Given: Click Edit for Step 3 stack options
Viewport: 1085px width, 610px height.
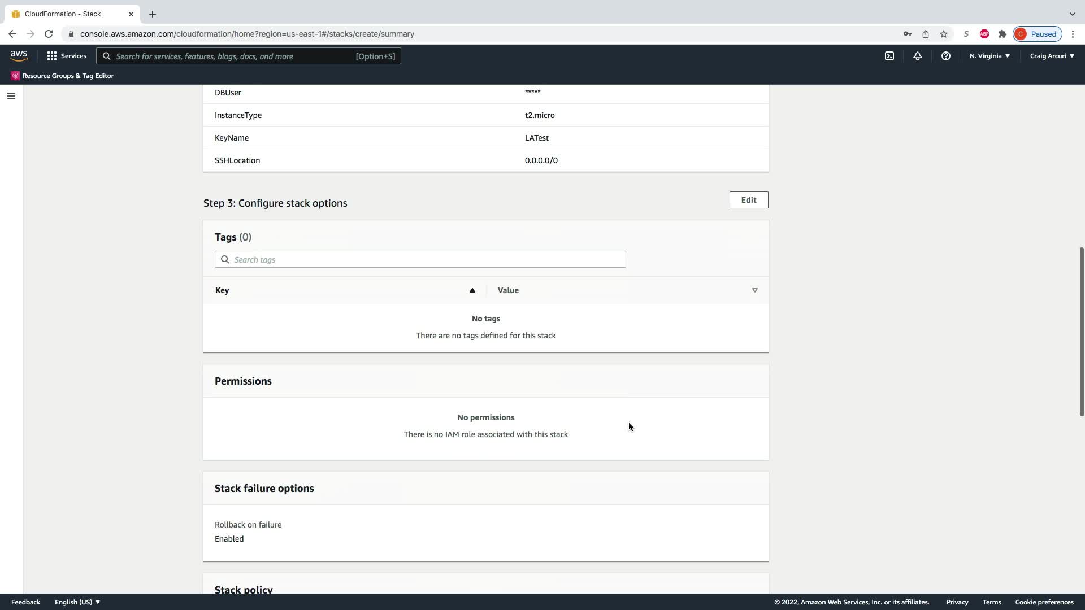Looking at the screenshot, I should (748, 200).
